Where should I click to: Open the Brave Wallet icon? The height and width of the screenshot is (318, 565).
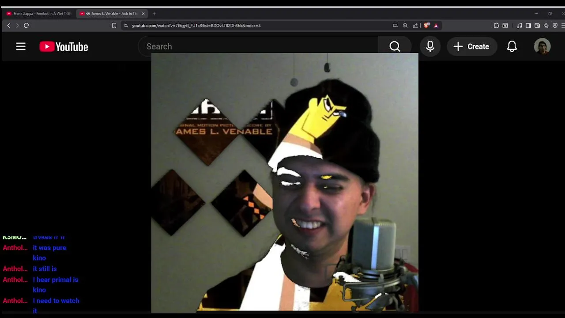coord(537,26)
